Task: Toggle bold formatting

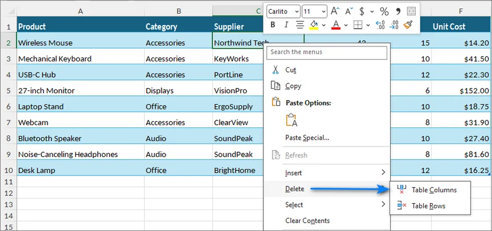Action: pos(273,24)
